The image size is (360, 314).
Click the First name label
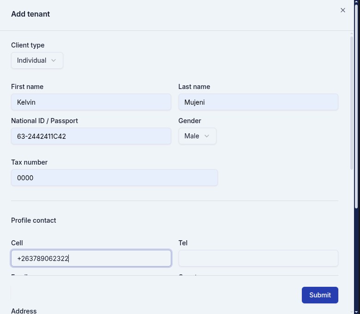pos(27,87)
